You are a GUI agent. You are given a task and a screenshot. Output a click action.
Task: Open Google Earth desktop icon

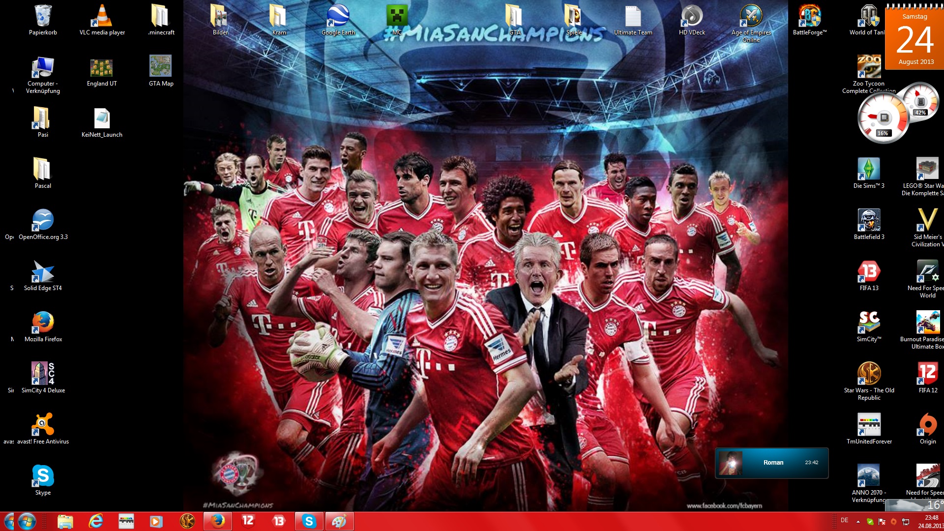click(338, 17)
